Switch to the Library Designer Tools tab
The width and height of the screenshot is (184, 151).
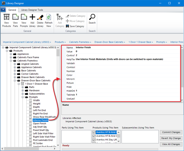(32, 10)
